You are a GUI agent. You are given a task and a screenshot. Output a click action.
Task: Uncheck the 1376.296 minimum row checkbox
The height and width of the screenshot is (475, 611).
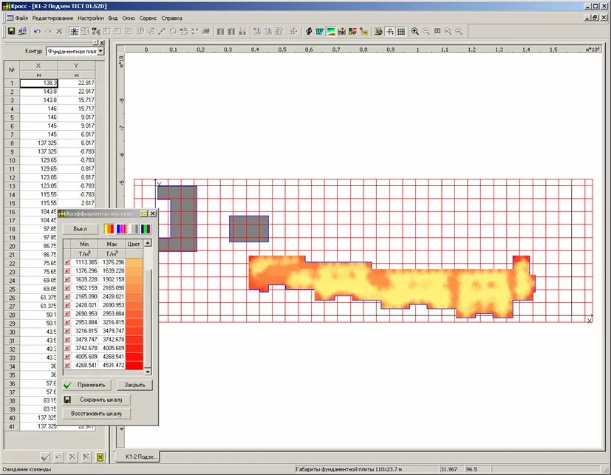(x=67, y=271)
